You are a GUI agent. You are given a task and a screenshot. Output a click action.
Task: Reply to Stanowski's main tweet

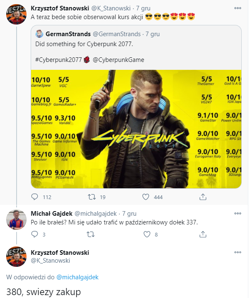35,197
